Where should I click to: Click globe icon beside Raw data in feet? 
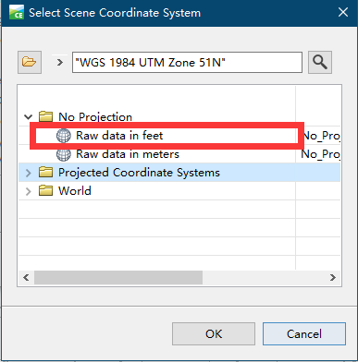coord(64,136)
